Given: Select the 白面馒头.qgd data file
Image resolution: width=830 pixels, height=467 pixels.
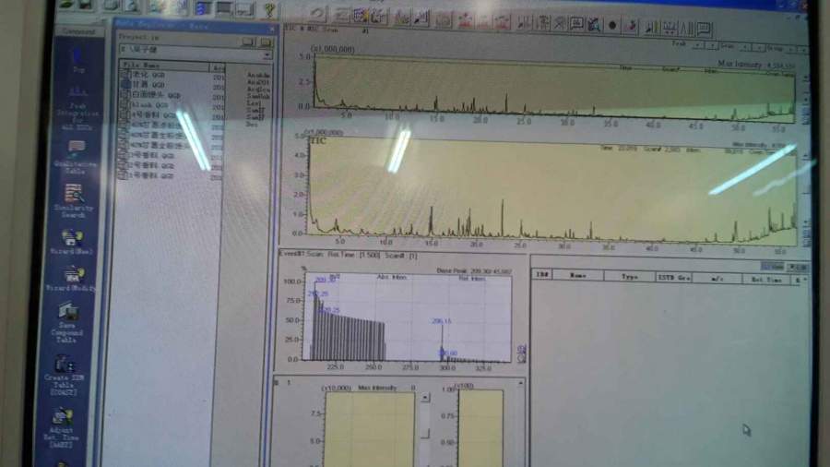Looking at the screenshot, I should [157, 95].
